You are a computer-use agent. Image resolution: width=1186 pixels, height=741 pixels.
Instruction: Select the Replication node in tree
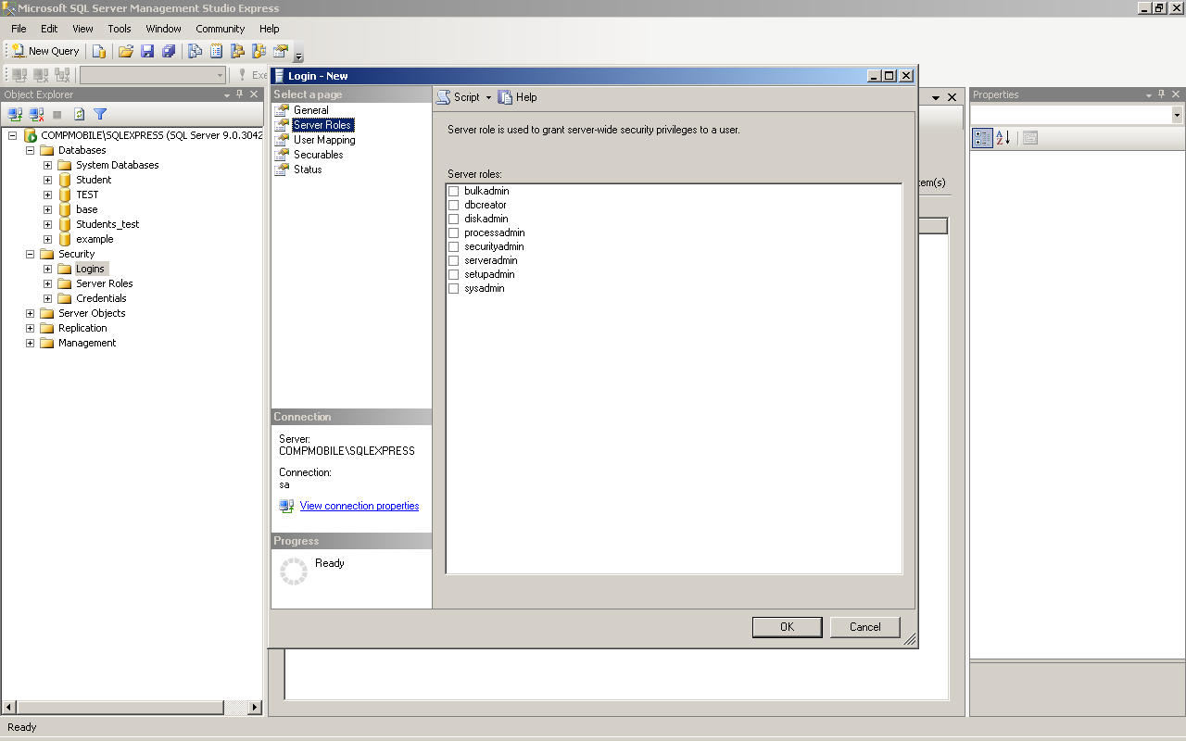pos(82,328)
